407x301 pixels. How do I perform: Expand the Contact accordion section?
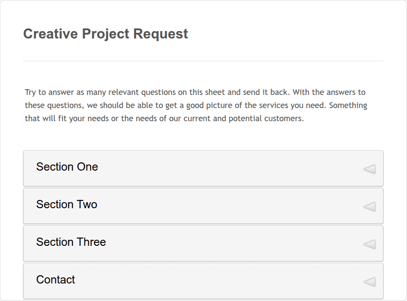pos(203,280)
